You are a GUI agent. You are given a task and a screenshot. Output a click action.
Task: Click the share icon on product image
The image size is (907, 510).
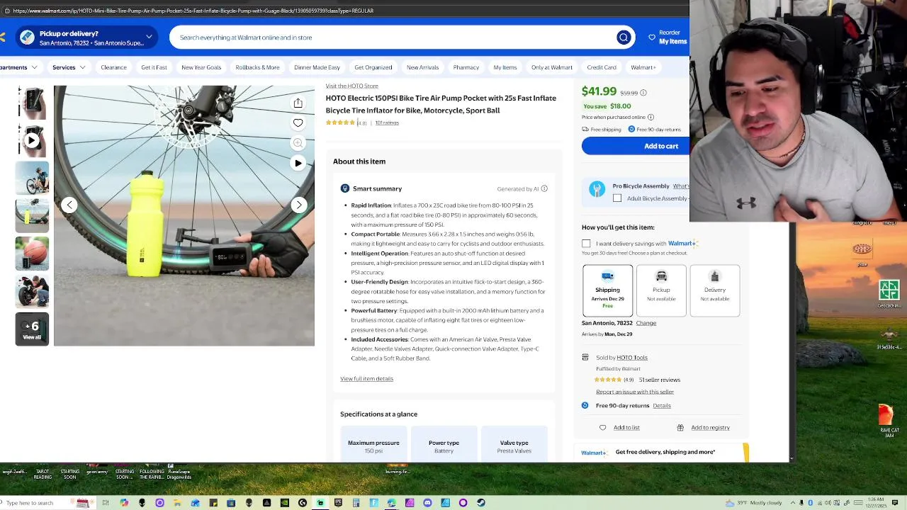click(298, 103)
